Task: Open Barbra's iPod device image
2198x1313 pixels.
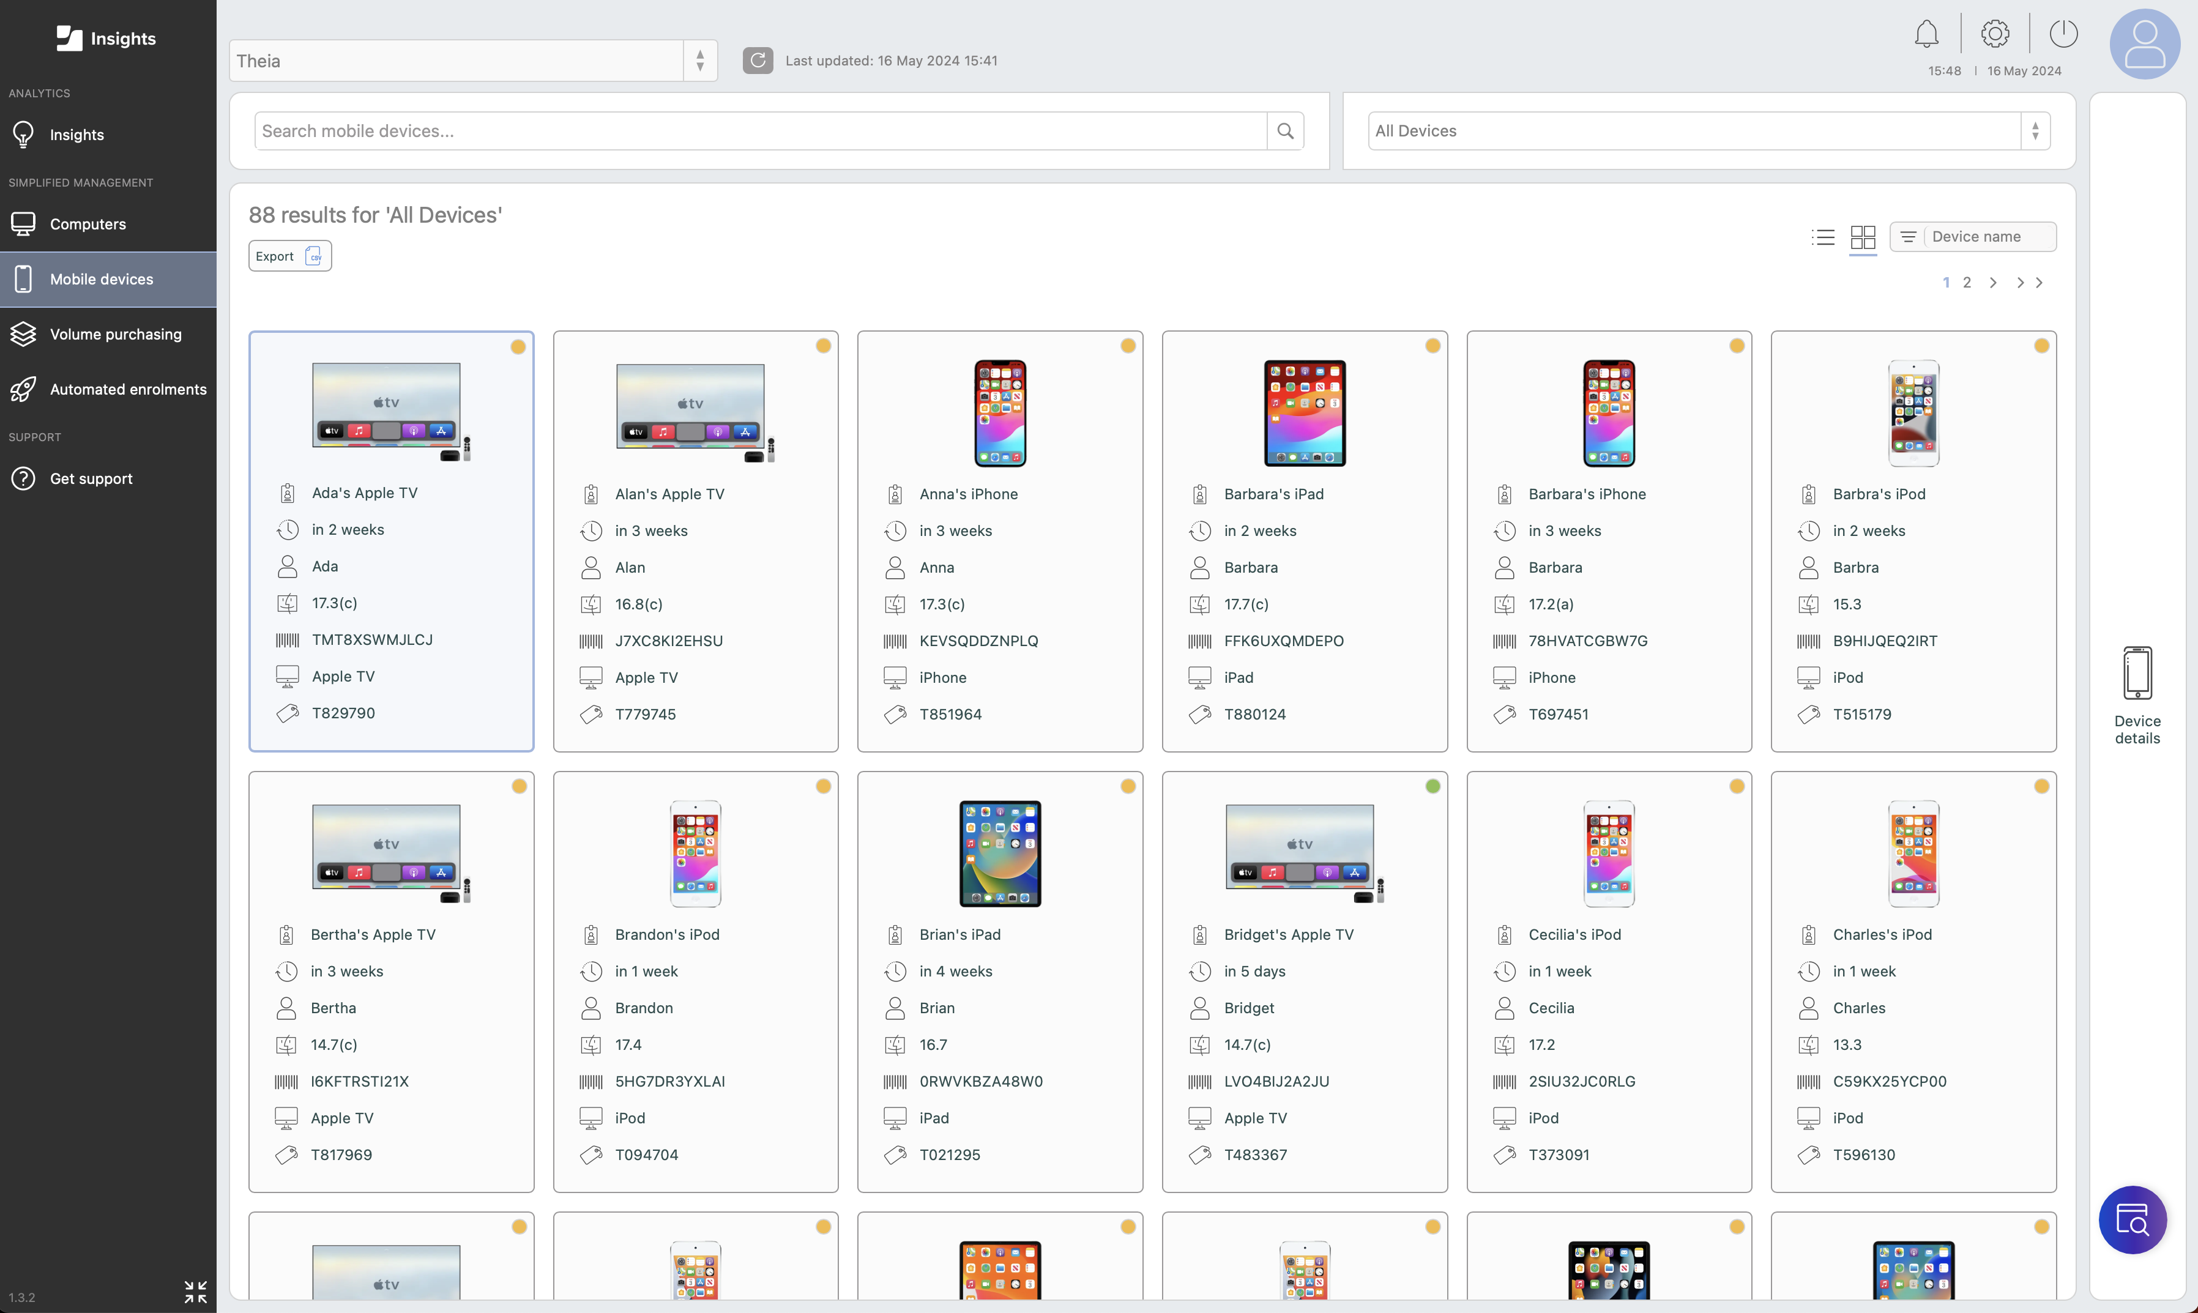Action: tap(1913, 413)
